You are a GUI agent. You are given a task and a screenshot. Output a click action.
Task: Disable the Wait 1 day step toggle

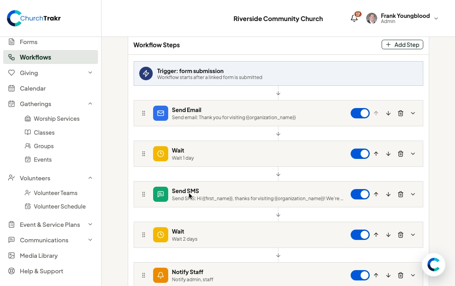pos(360,154)
